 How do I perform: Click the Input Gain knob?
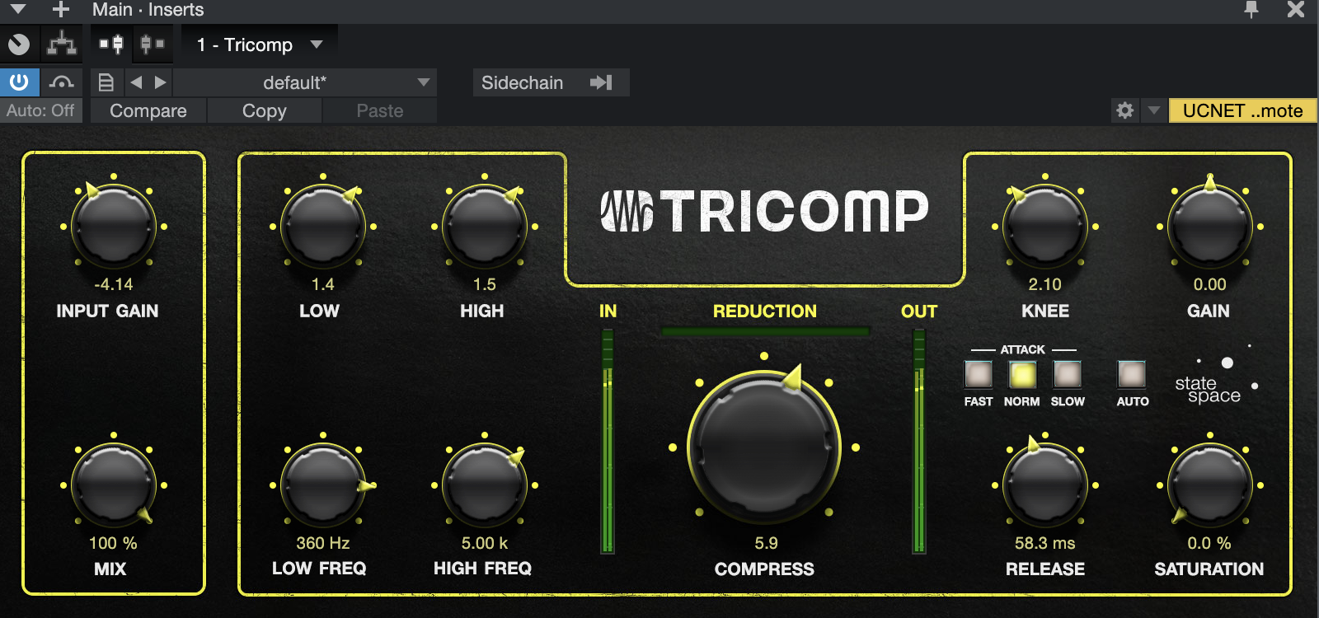[114, 227]
